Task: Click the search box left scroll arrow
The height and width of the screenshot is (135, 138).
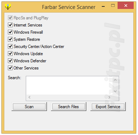Action: point(29,97)
